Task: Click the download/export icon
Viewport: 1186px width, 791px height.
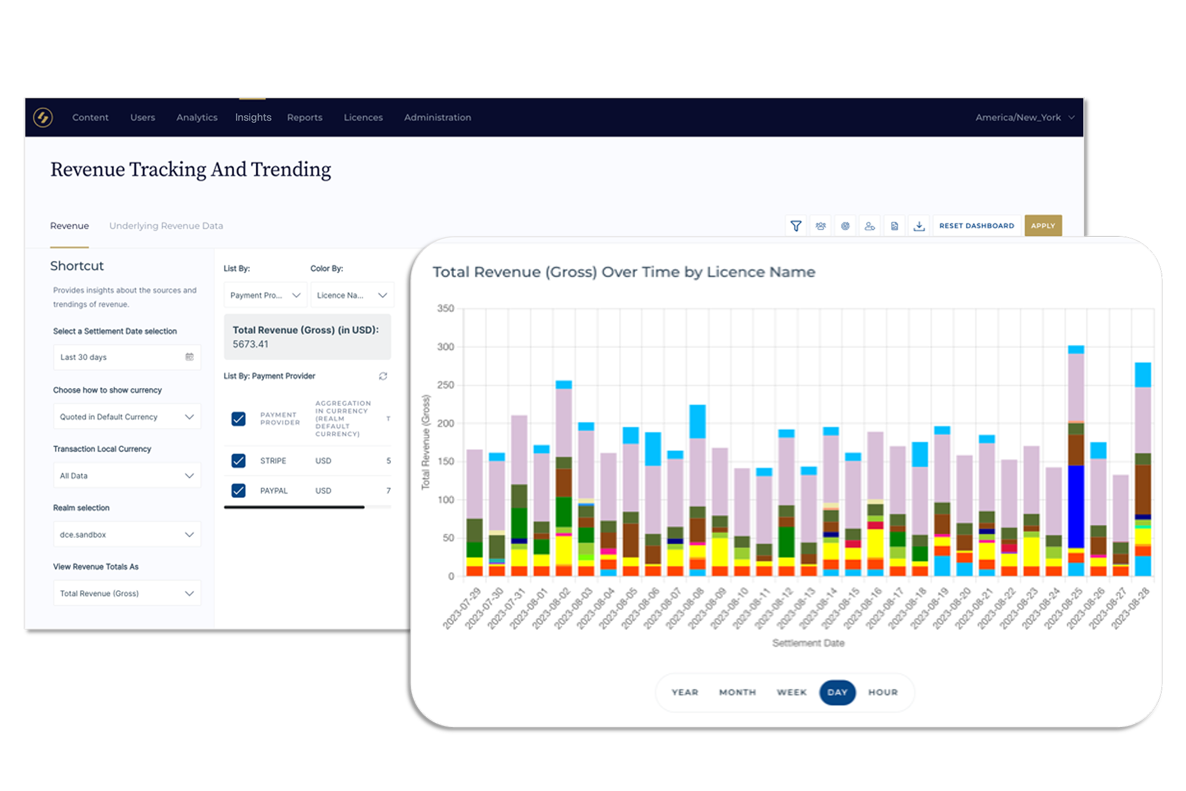Action: (918, 227)
